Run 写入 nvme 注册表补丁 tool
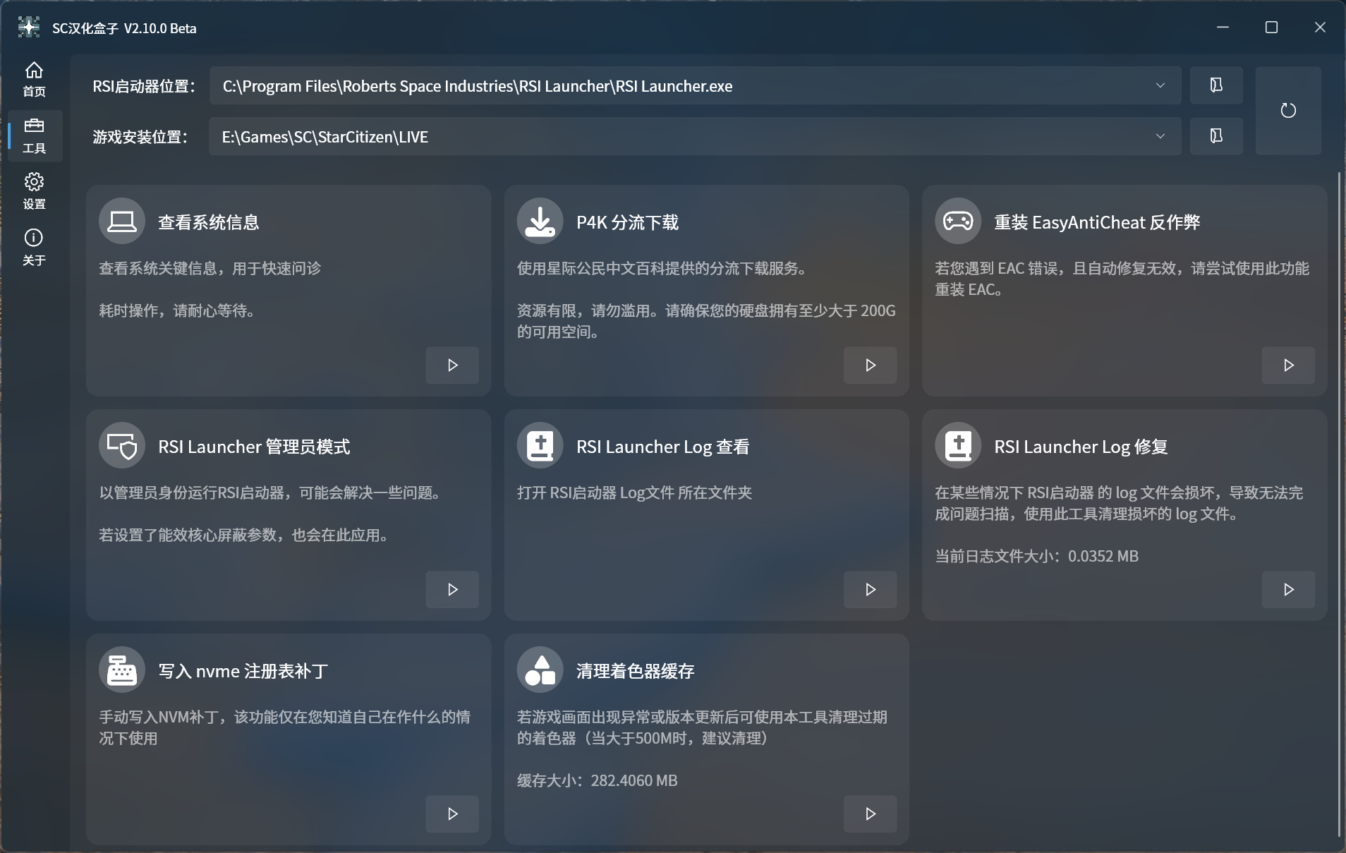This screenshot has width=1346, height=853. click(x=452, y=814)
